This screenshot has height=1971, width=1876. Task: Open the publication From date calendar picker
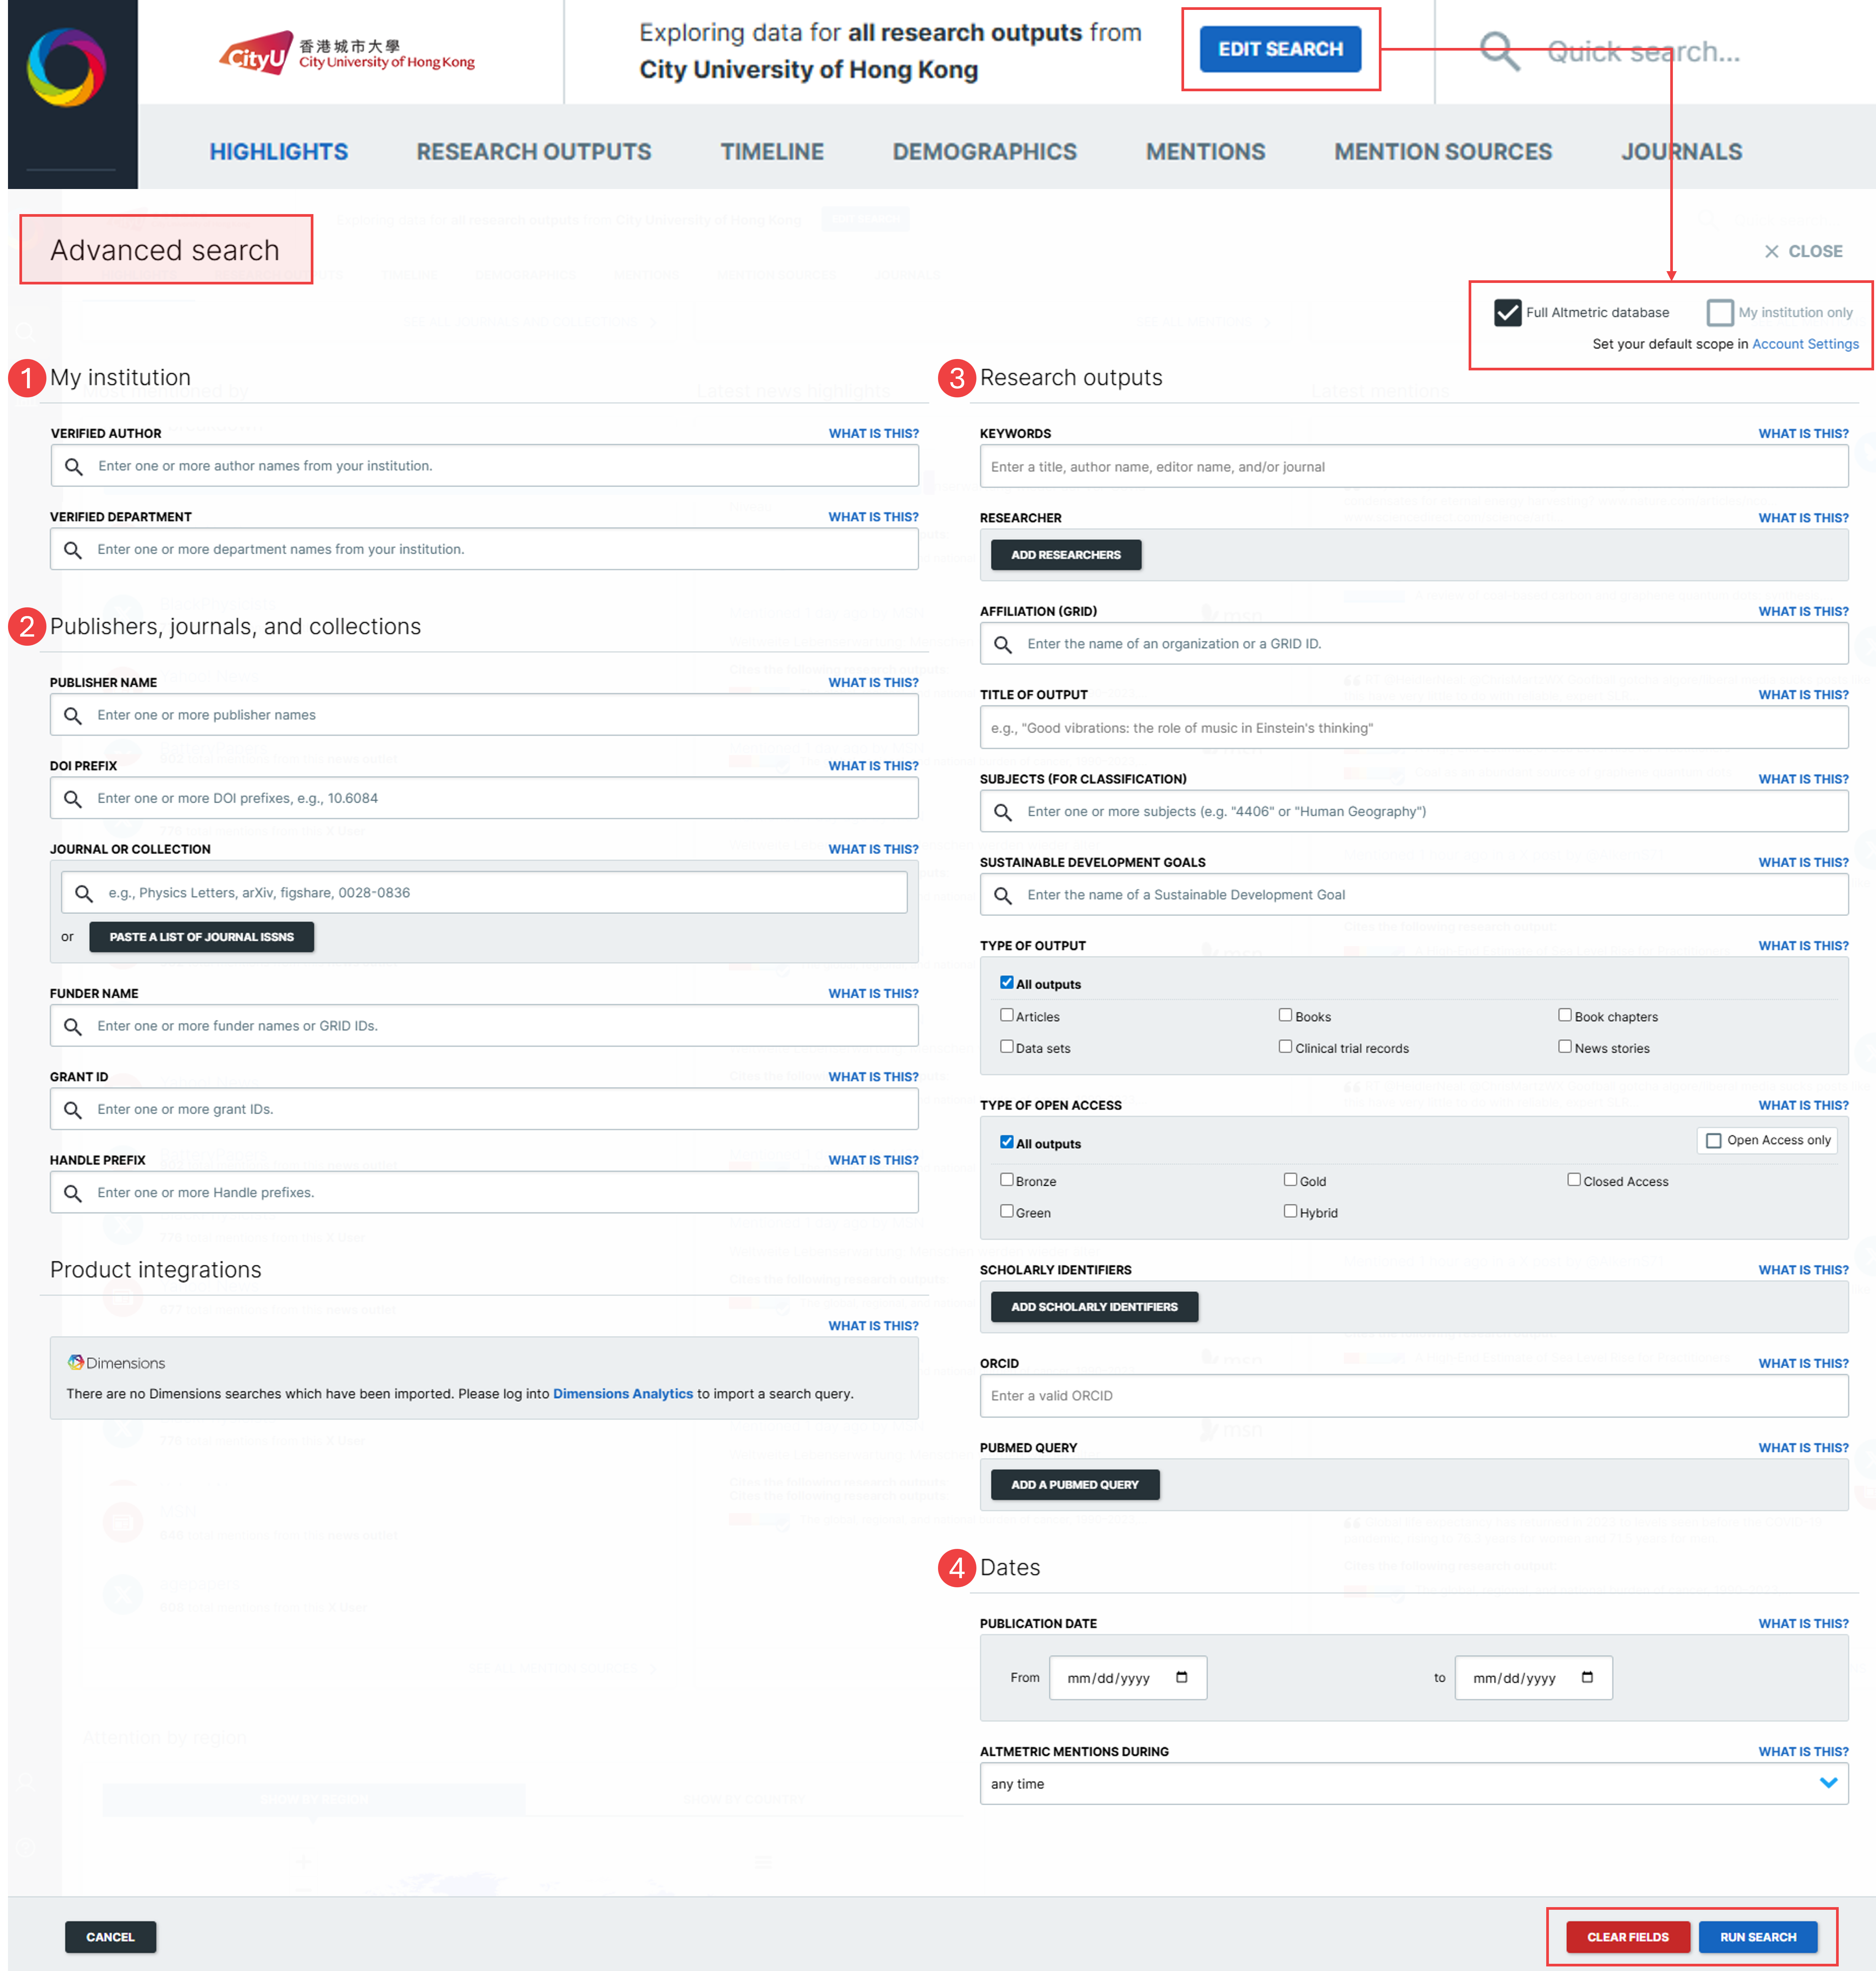(x=1181, y=1677)
